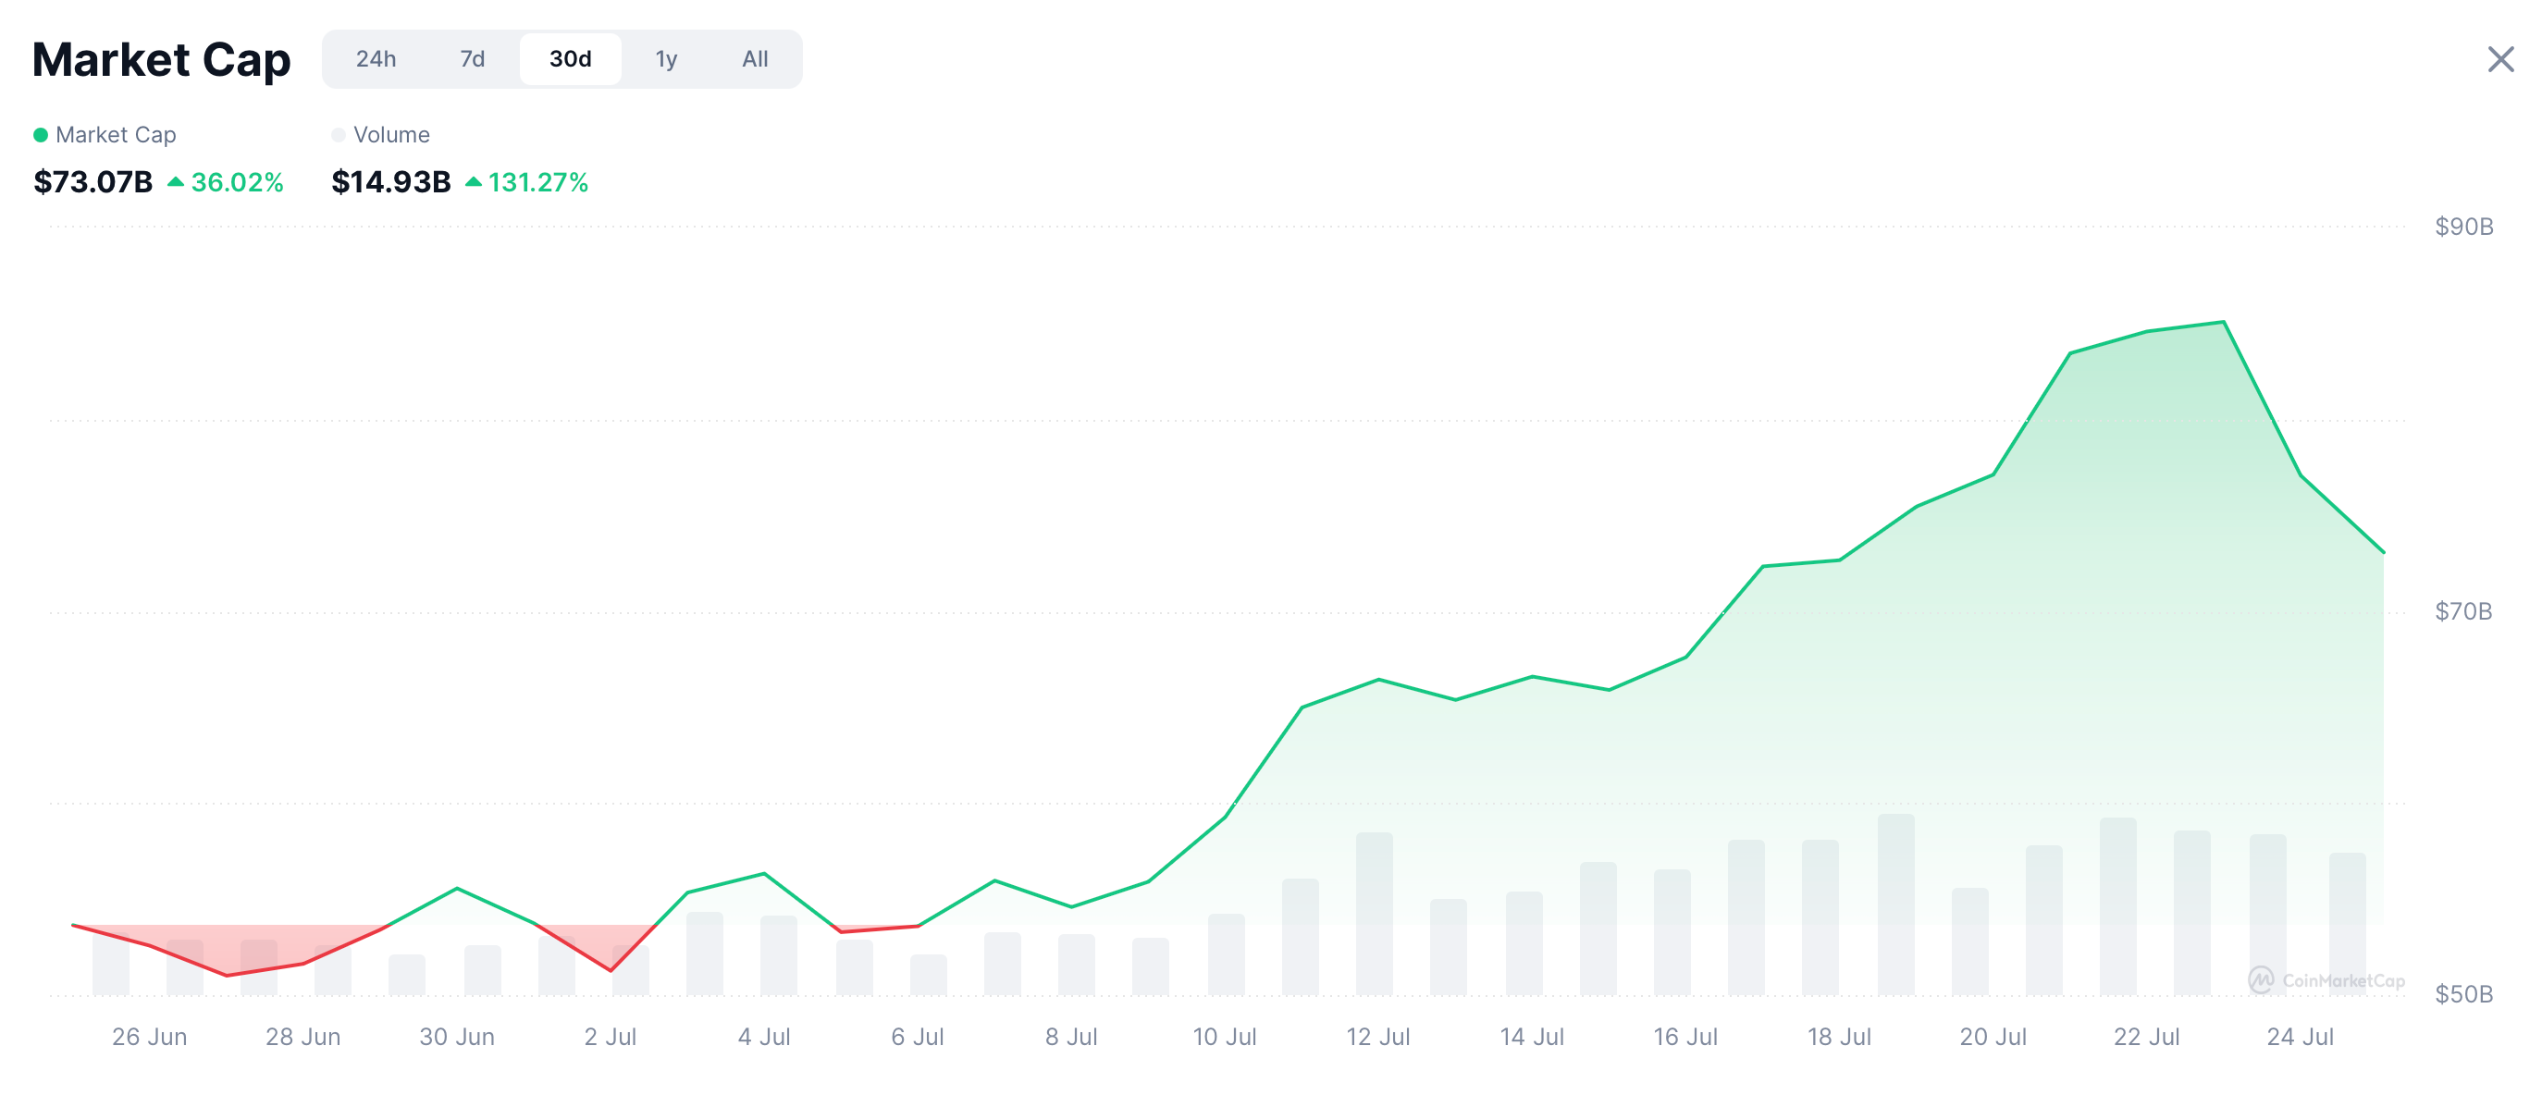Toggle the Market Cap series legend

pos(105,135)
